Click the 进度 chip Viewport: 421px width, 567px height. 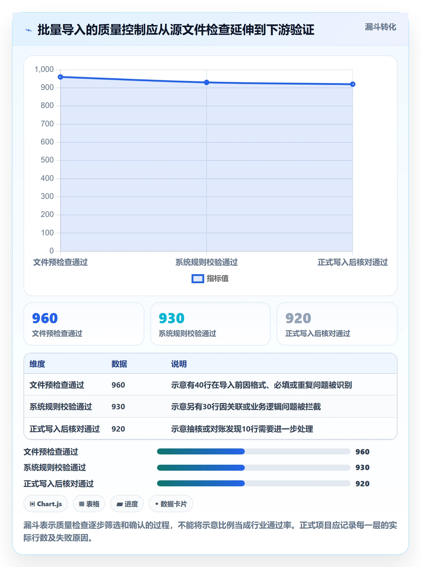pos(127,503)
